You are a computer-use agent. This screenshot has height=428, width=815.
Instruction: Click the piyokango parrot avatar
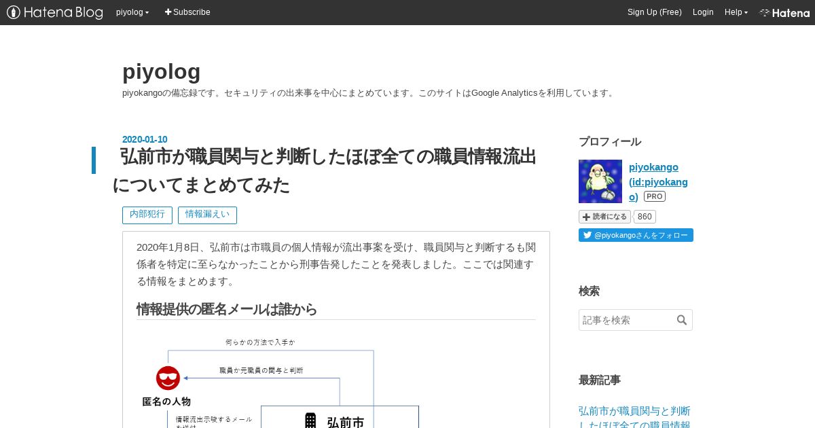pos(600,181)
